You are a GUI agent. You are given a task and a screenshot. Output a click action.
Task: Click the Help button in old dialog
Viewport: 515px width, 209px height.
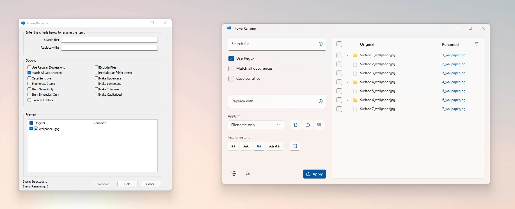click(x=127, y=184)
